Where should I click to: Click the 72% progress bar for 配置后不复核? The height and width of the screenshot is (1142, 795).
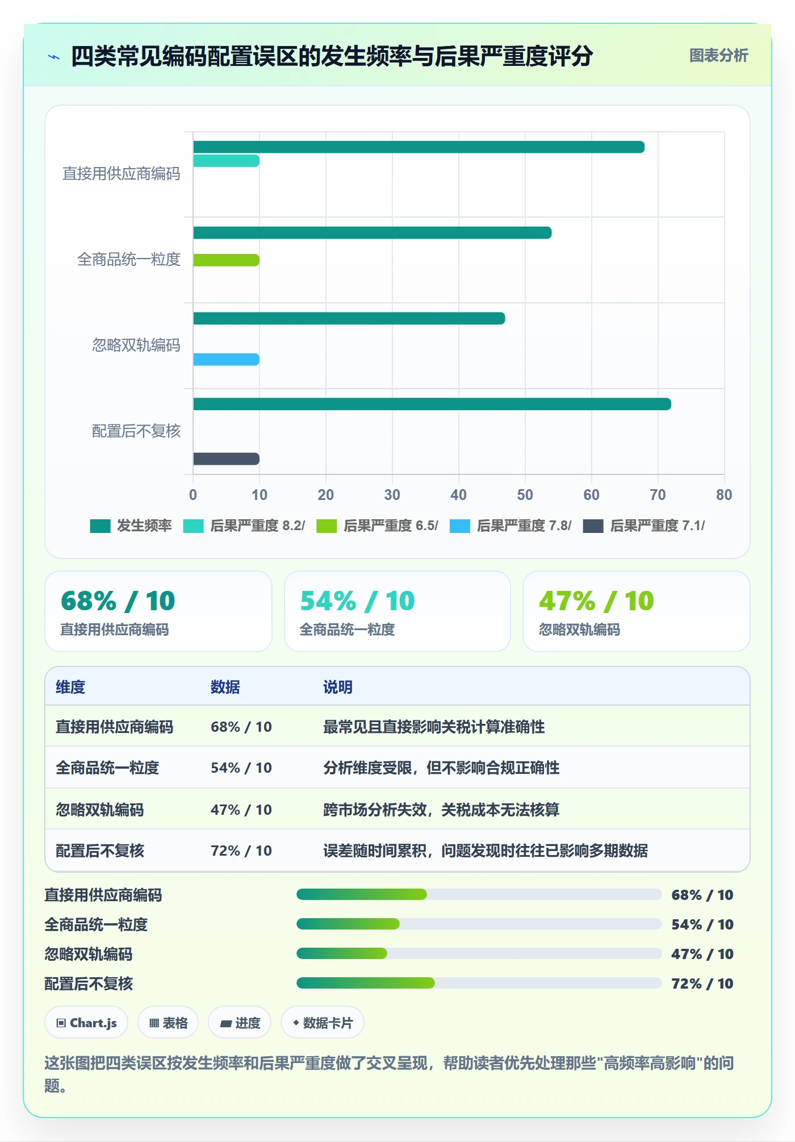point(479,983)
